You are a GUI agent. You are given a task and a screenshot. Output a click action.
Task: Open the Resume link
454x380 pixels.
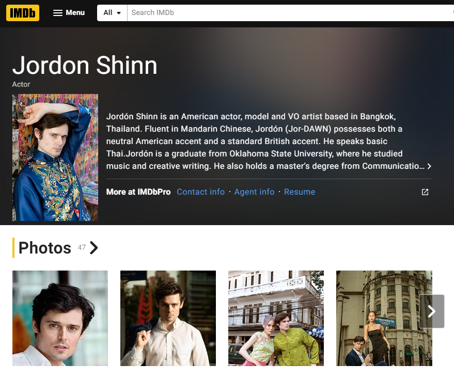coord(300,192)
